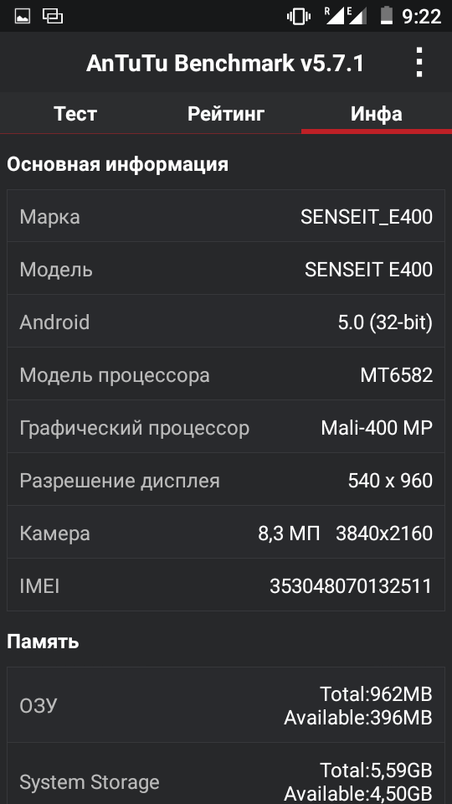452x804 pixels.
Task: Tap the Графический процессор Mali-400 MP row
Action: pos(226,428)
